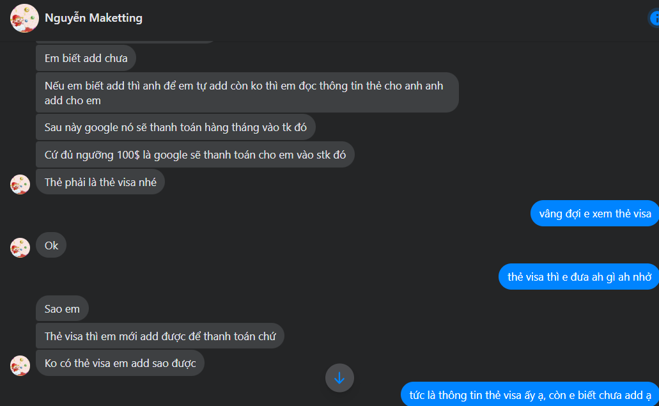
Task: Click the "Cứ đủ ngưỡng 100$" message
Action: pyautogui.click(x=195, y=155)
